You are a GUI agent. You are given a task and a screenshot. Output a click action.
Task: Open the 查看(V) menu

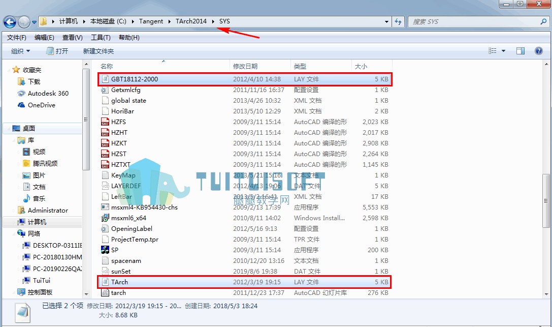(x=73, y=37)
